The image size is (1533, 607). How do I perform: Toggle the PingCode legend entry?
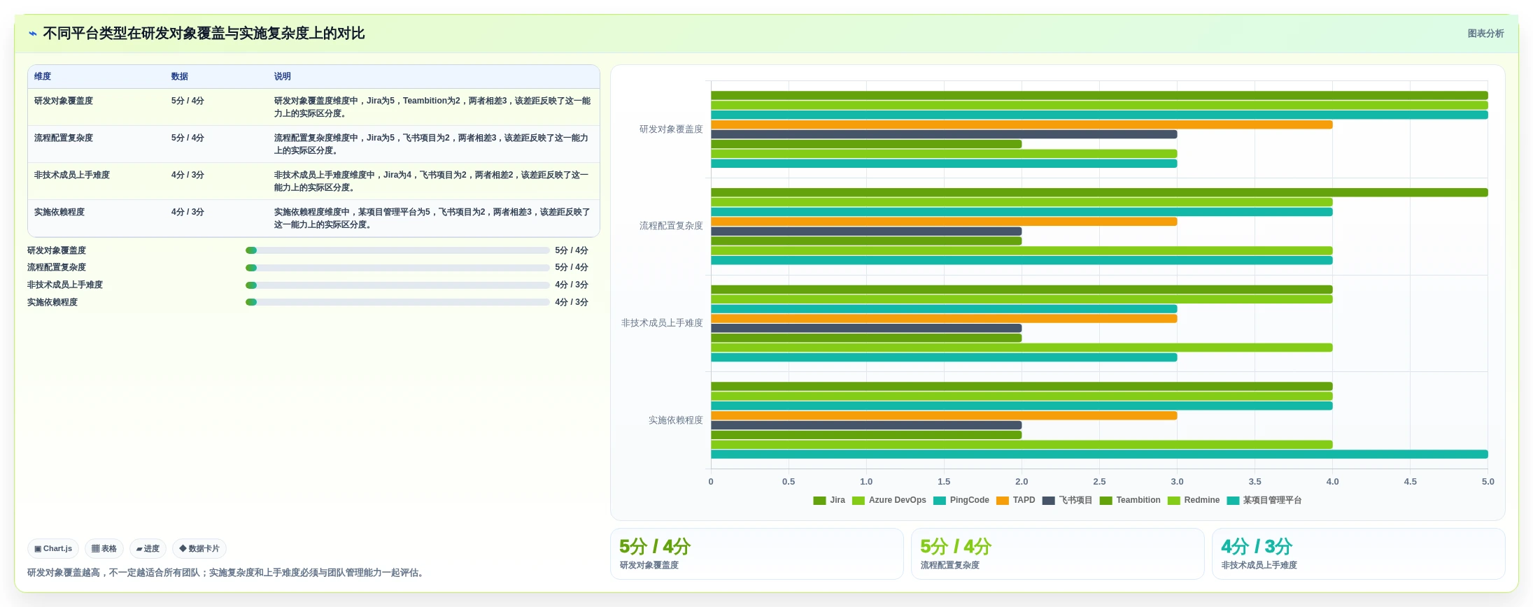[x=961, y=500]
